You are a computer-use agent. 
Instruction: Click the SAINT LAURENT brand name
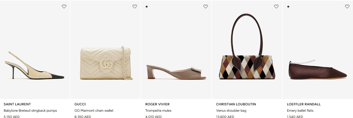click(17, 104)
